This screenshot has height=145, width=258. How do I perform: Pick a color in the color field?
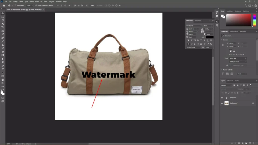(238, 20)
